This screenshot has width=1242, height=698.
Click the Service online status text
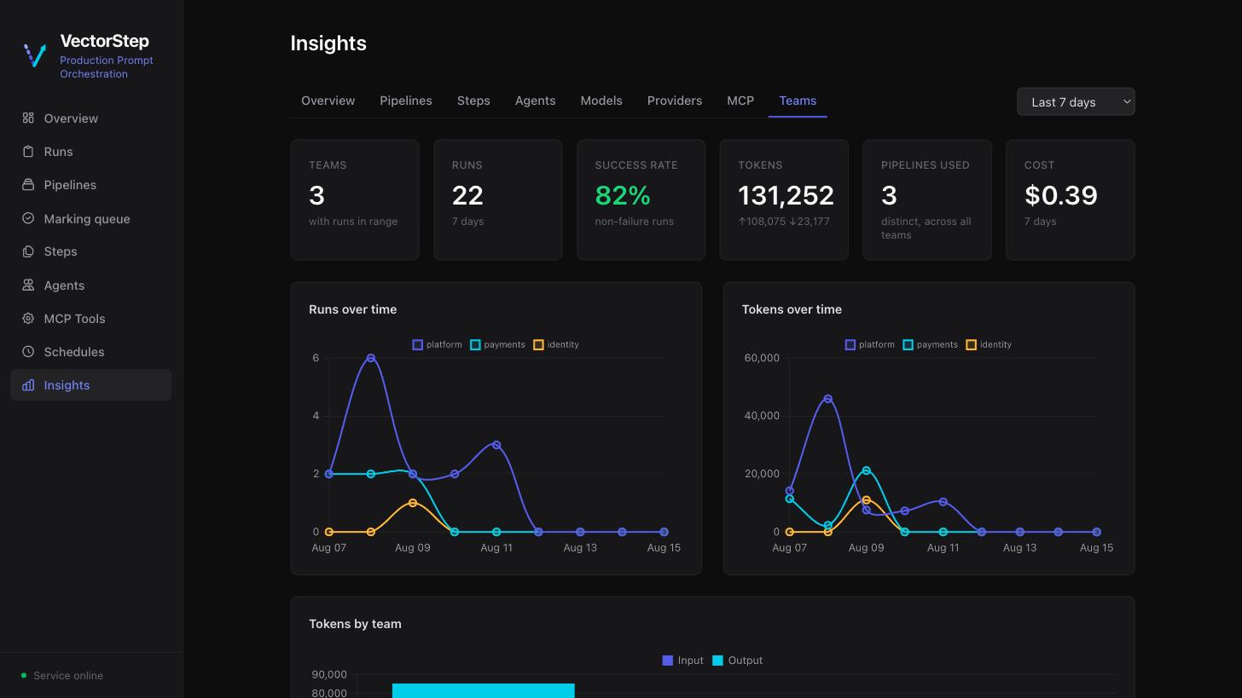(68, 676)
